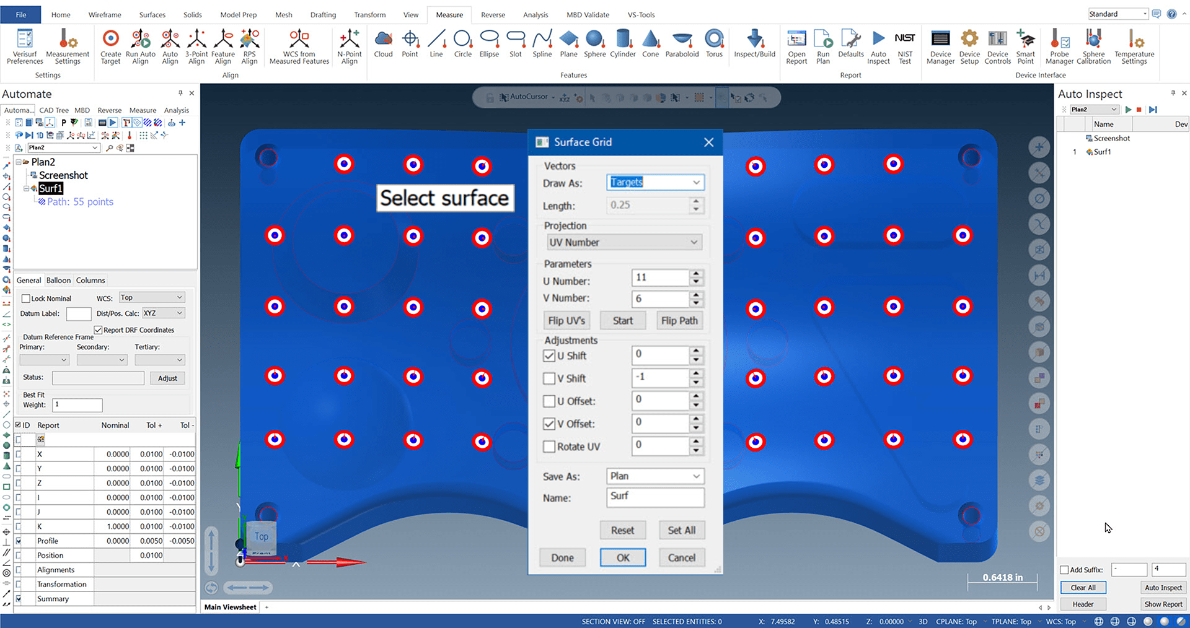Viewport: 1190px width, 628px height.
Task: Open Measurement Settings tool
Action: pyautogui.click(x=68, y=46)
